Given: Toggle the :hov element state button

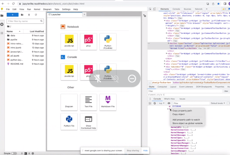Looking at the screenshot, I should pyautogui.click(x=226, y=91).
